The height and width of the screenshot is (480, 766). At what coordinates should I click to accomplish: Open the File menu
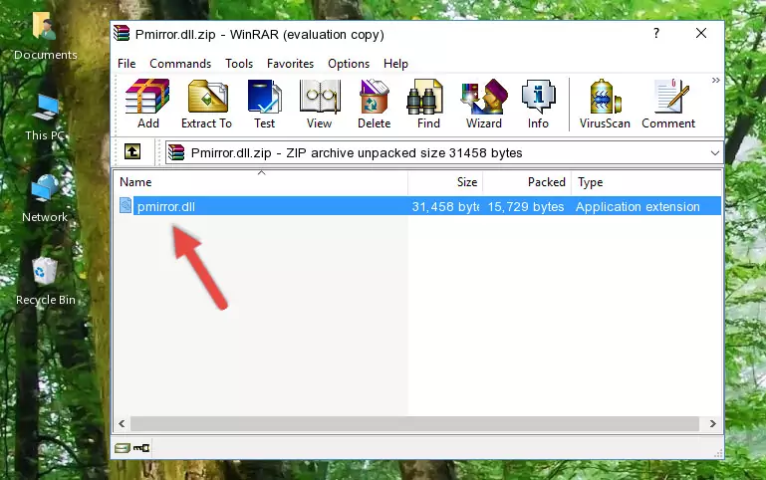(x=127, y=64)
